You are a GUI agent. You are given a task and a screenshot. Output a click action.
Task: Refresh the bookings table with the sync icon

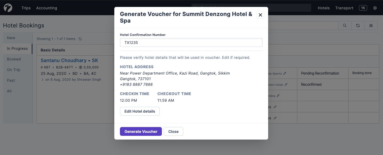[x=358, y=25]
